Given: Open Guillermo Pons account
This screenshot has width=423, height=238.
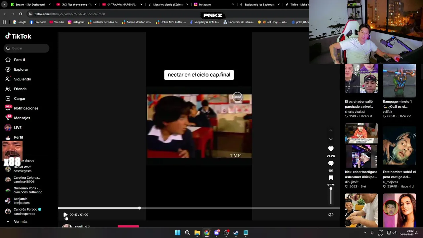Looking at the screenshot, I should (24, 190).
